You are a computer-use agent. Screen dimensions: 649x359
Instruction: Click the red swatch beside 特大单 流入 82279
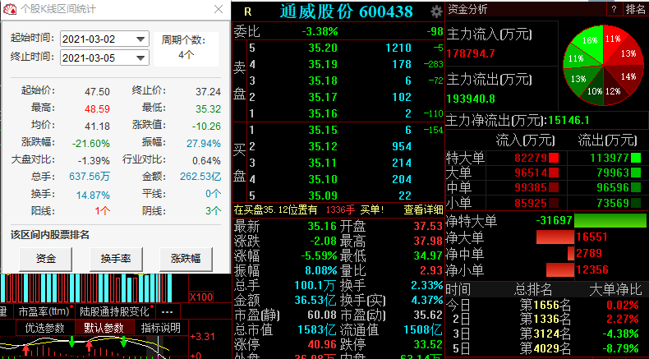554,158
